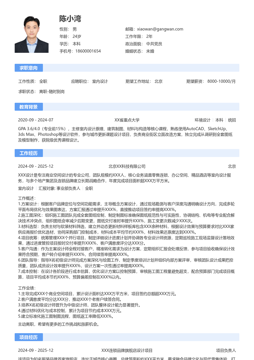Click the 项目负责人 role label
254x360 pixels.
[226, 350]
